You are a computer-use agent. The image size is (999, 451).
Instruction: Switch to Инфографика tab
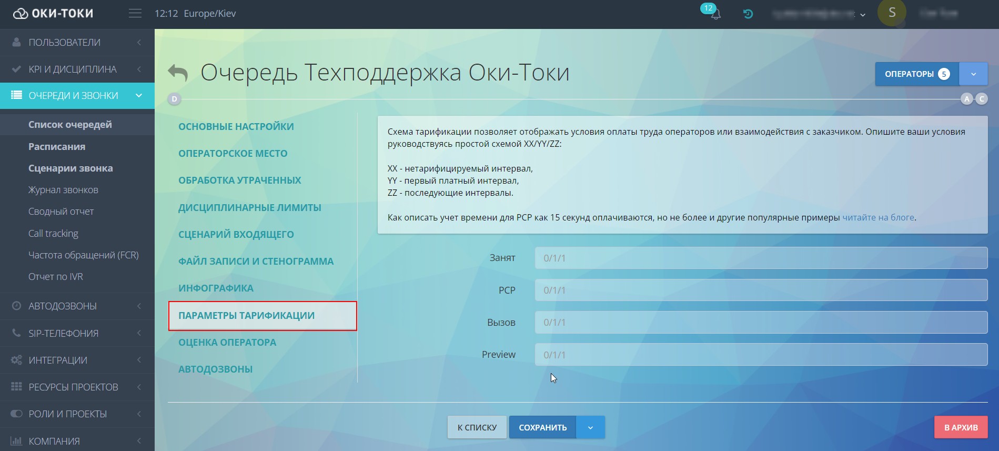coord(216,288)
